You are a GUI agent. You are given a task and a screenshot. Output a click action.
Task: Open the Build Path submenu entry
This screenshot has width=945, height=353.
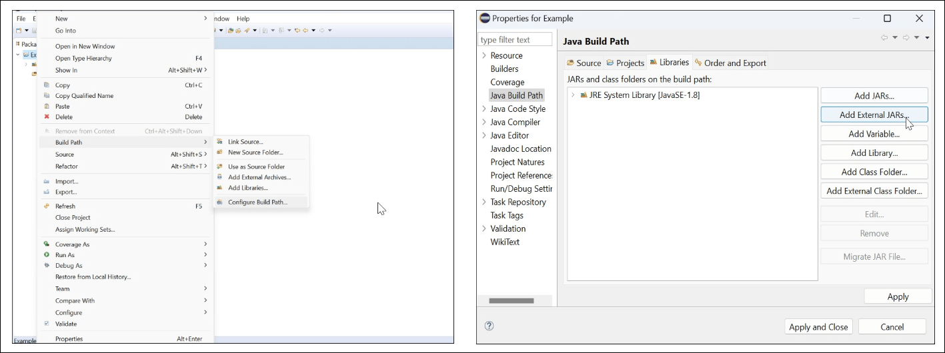[x=125, y=143]
